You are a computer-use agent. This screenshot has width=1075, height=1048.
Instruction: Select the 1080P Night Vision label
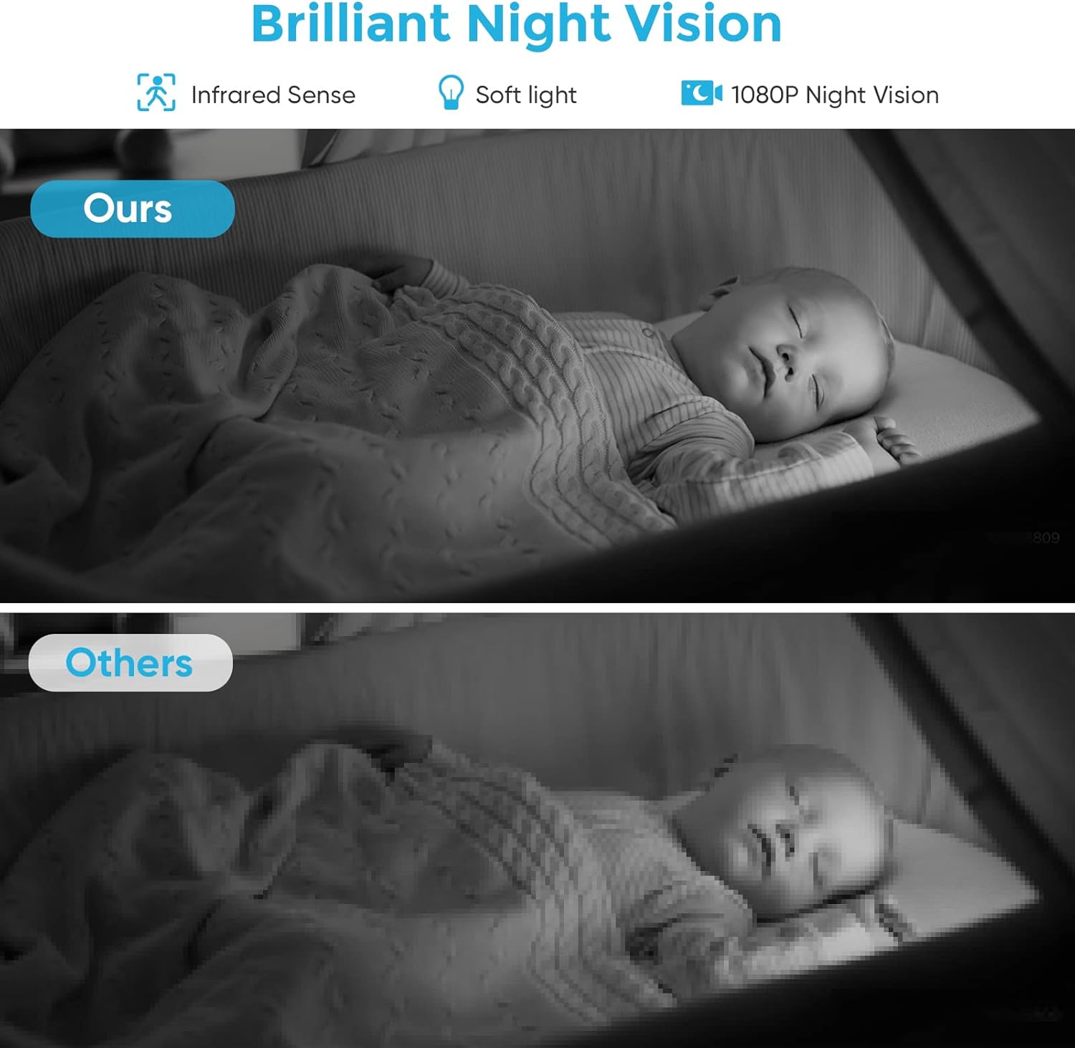[x=835, y=95]
